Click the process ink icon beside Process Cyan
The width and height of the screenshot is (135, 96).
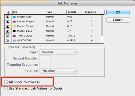tap(8, 17)
